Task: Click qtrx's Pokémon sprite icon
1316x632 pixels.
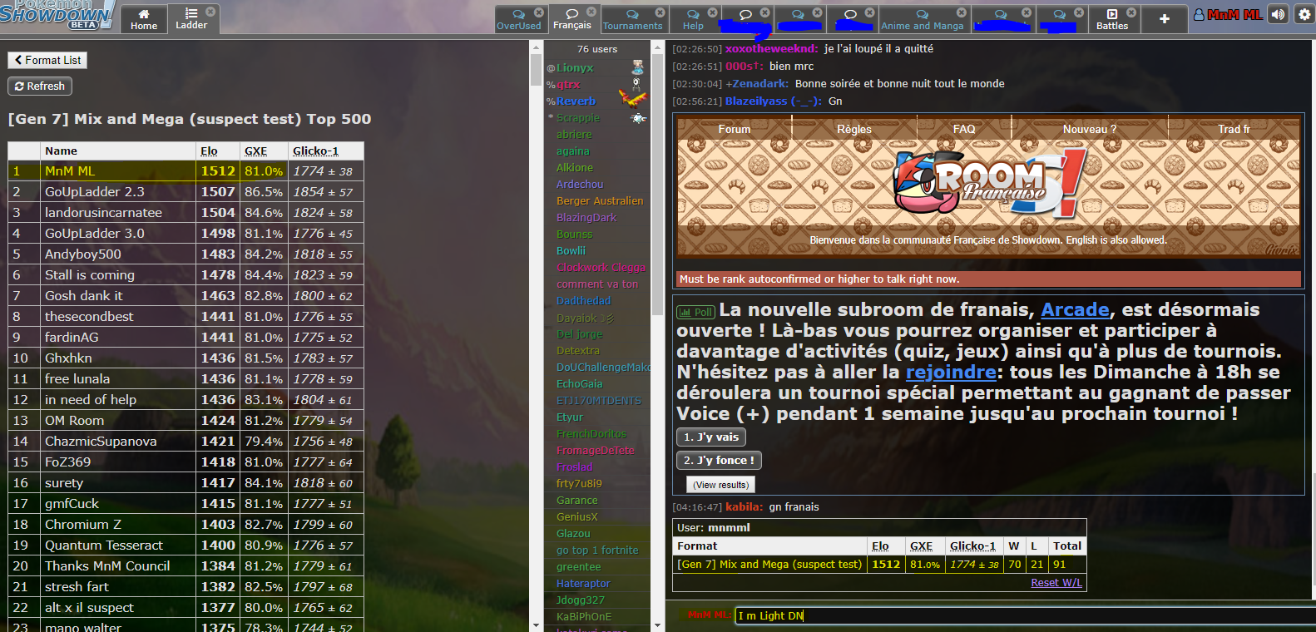Action: pyautogui.click(x=636, y=84)
